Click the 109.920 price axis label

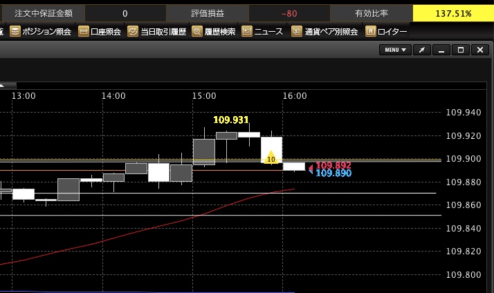tap(464, 135)
